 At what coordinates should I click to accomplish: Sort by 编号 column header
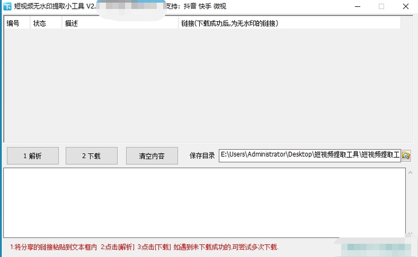[17, 24]
